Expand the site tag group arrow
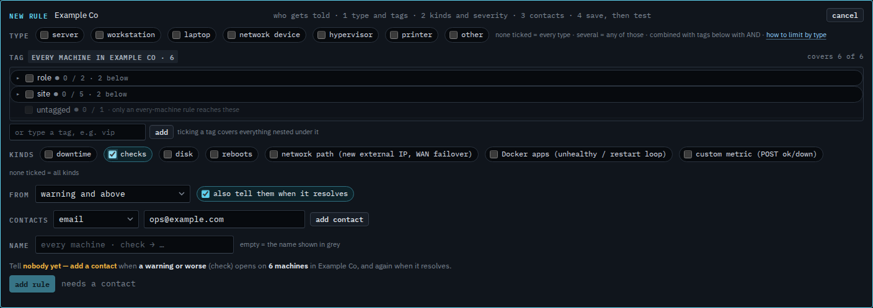This screenshot has height=308, width=873. (x=18, y=95)
